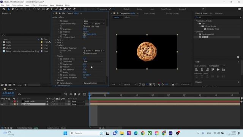This screenshot has height=137, width=243.
Task: Switch to the Character panel tab
Action: pos(219,14)
